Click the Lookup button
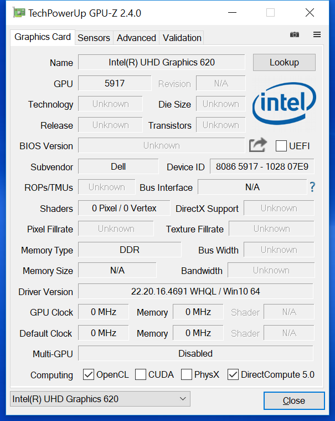 pyautogui.click(x=284, y=62)
